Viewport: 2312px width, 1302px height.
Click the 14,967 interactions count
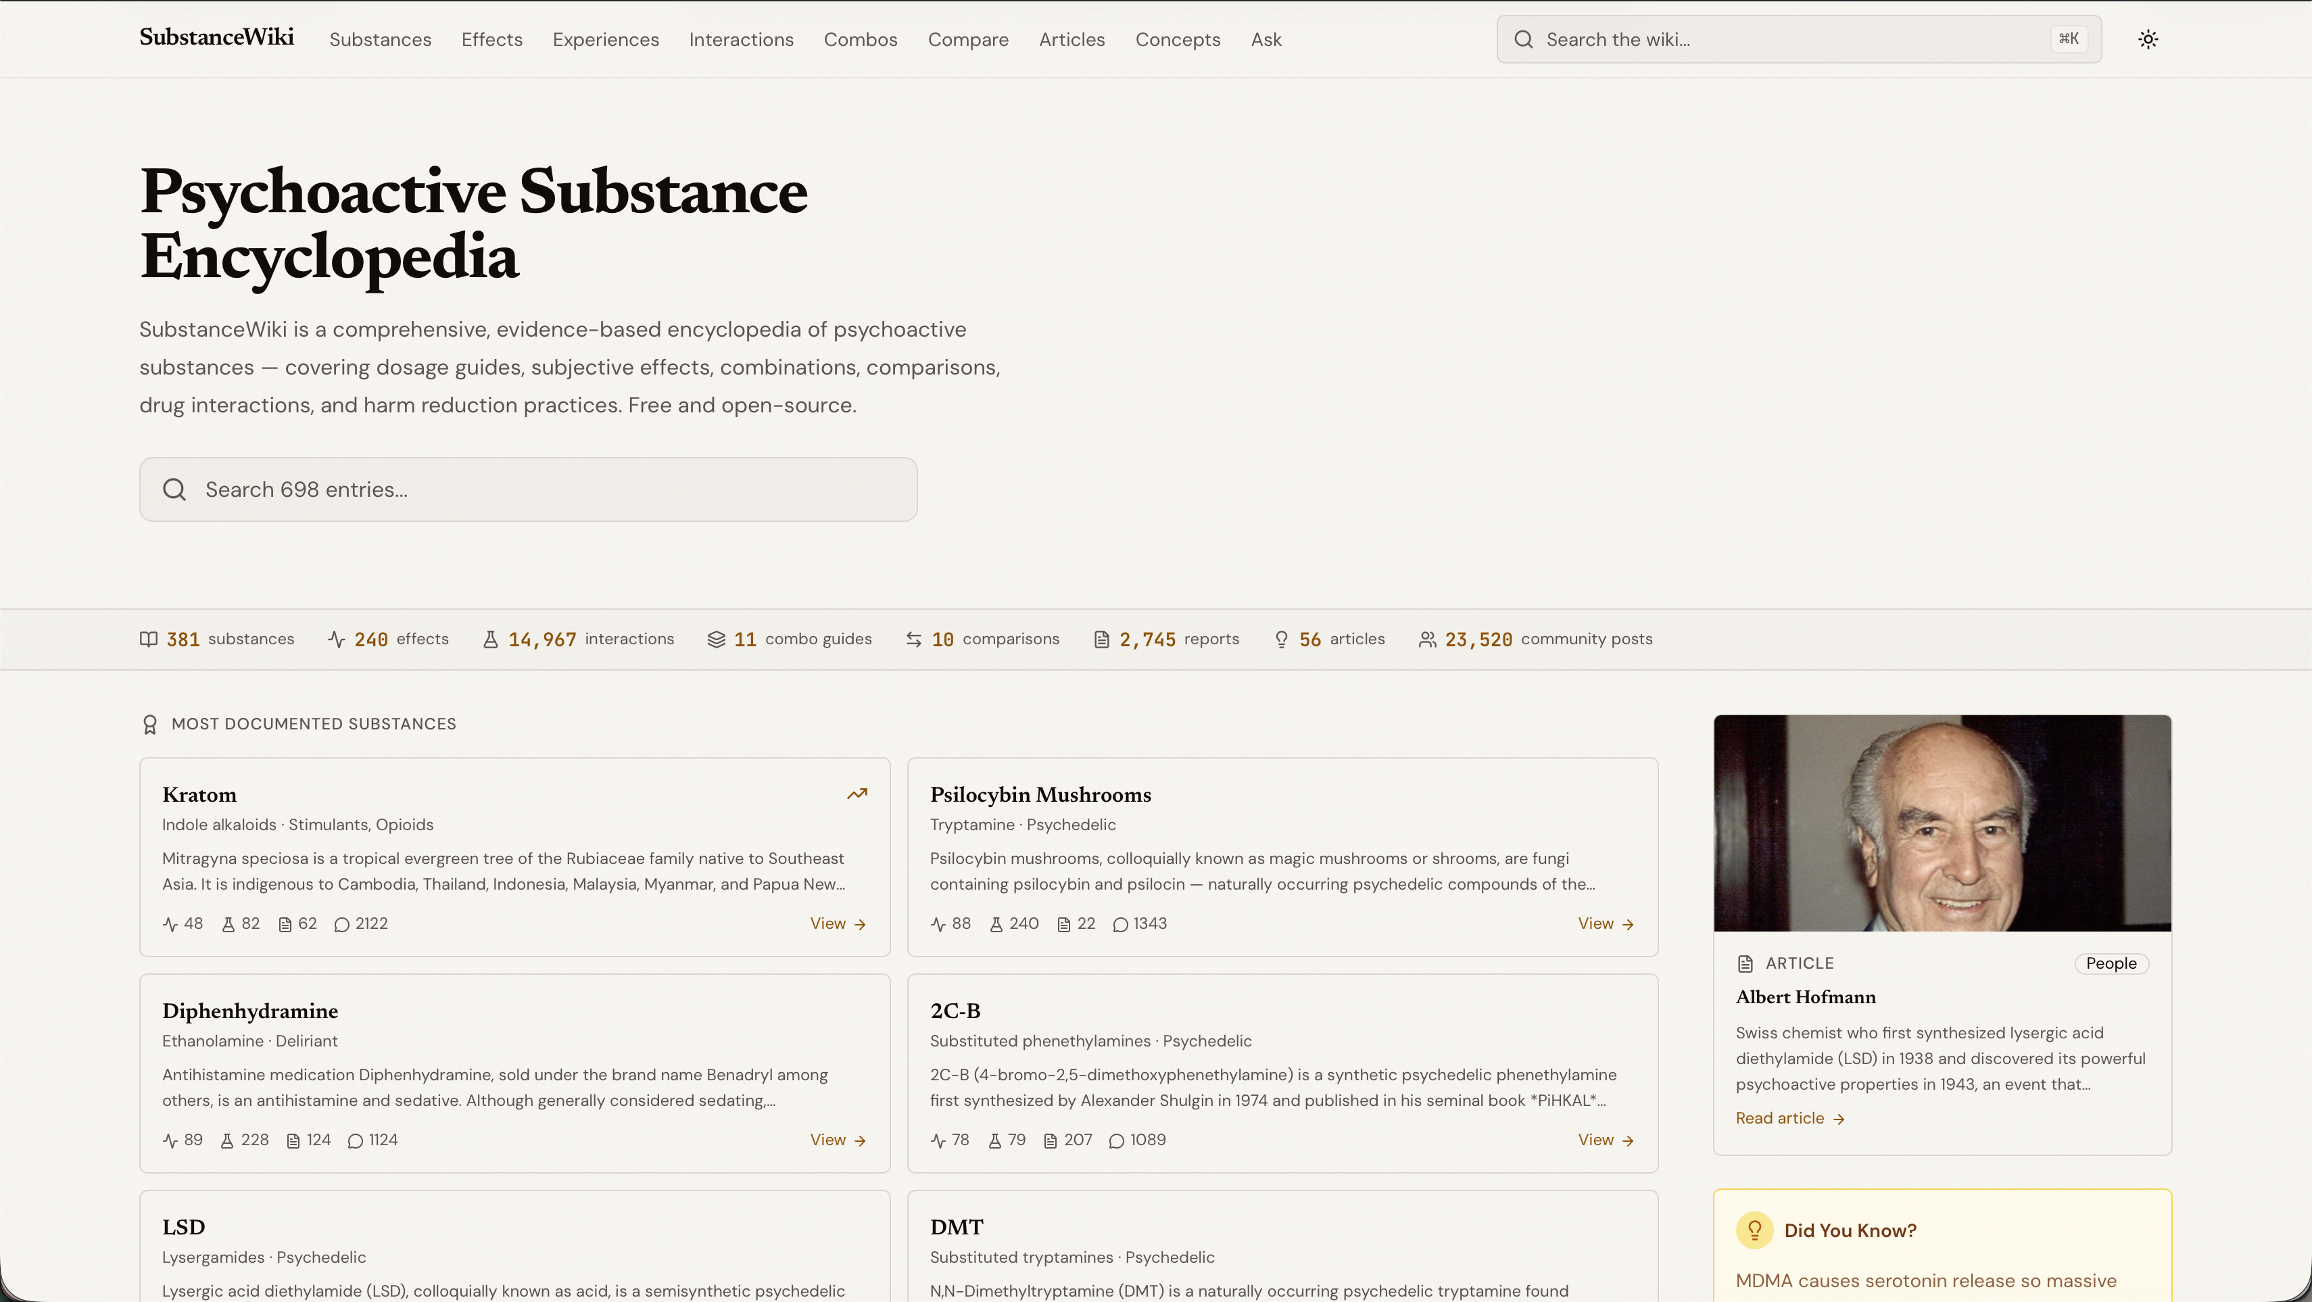pyautogui.click(x=542, y=639)
